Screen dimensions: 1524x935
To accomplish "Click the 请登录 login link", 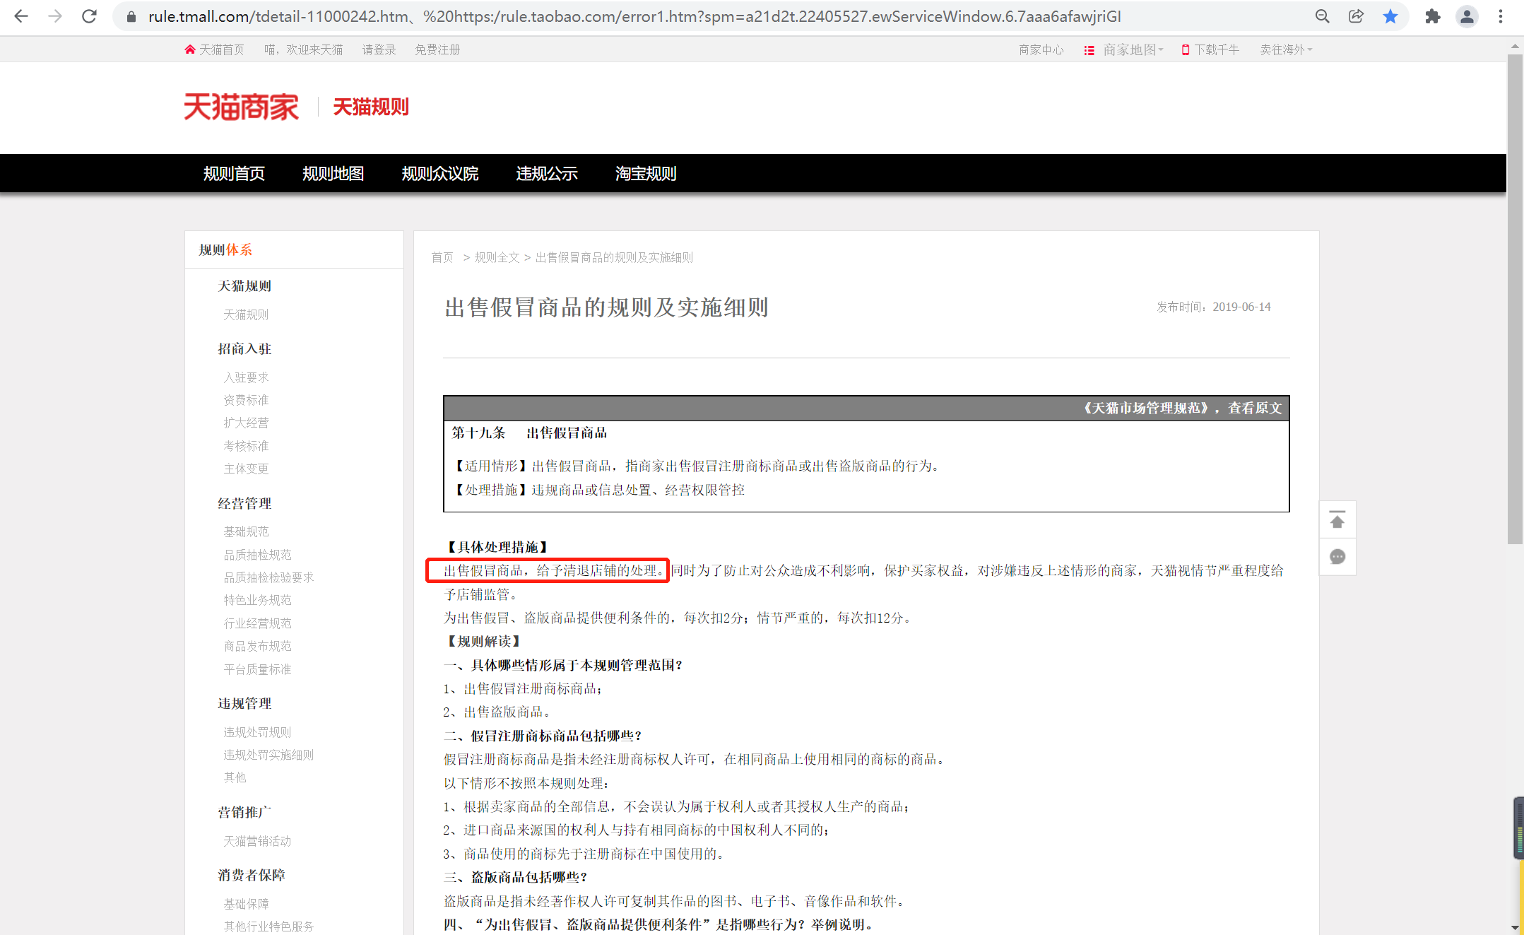I will pyautogui.click(x=379, y=49).
